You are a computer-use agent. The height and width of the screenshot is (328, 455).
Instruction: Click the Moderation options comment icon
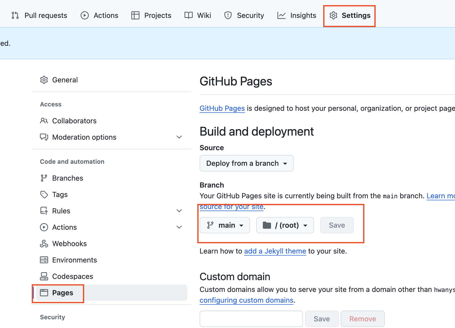pyautogui.click(x=44, y=137)
